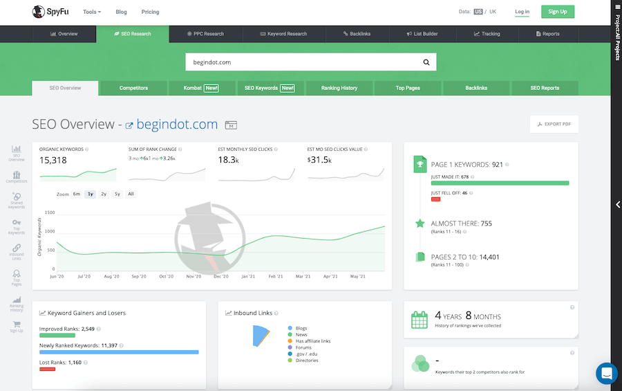The height and width of the screenshot is (391, 622).
Task: Switch data region to US
Action: pyautogui.click(x=478, y=12)
